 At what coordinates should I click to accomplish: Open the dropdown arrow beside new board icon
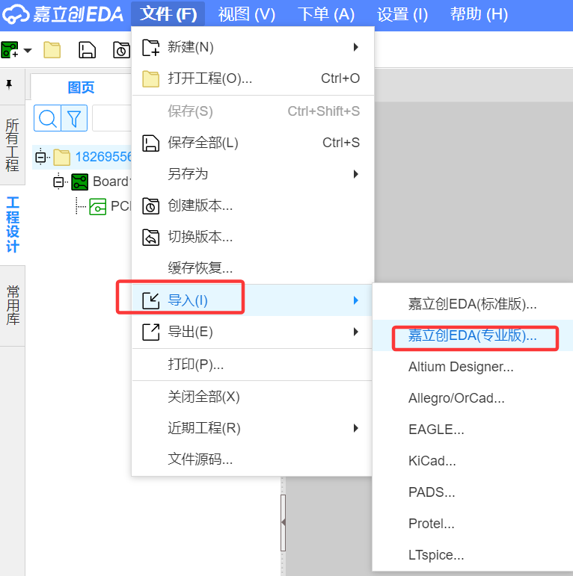(28, 50)
